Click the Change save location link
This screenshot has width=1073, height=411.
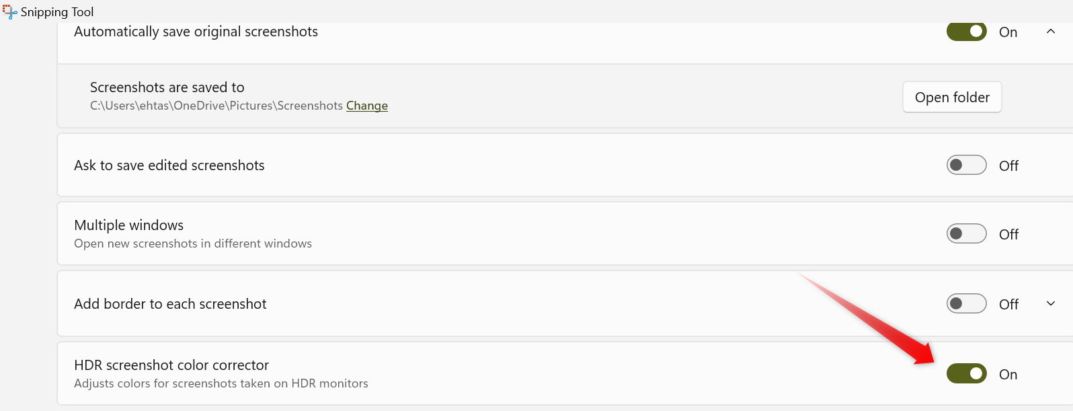[367, 106]
